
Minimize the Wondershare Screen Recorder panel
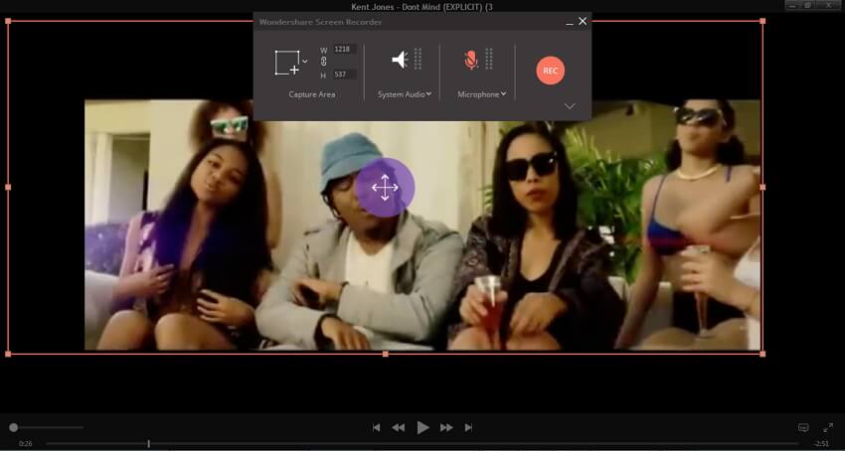pos(570,22)
